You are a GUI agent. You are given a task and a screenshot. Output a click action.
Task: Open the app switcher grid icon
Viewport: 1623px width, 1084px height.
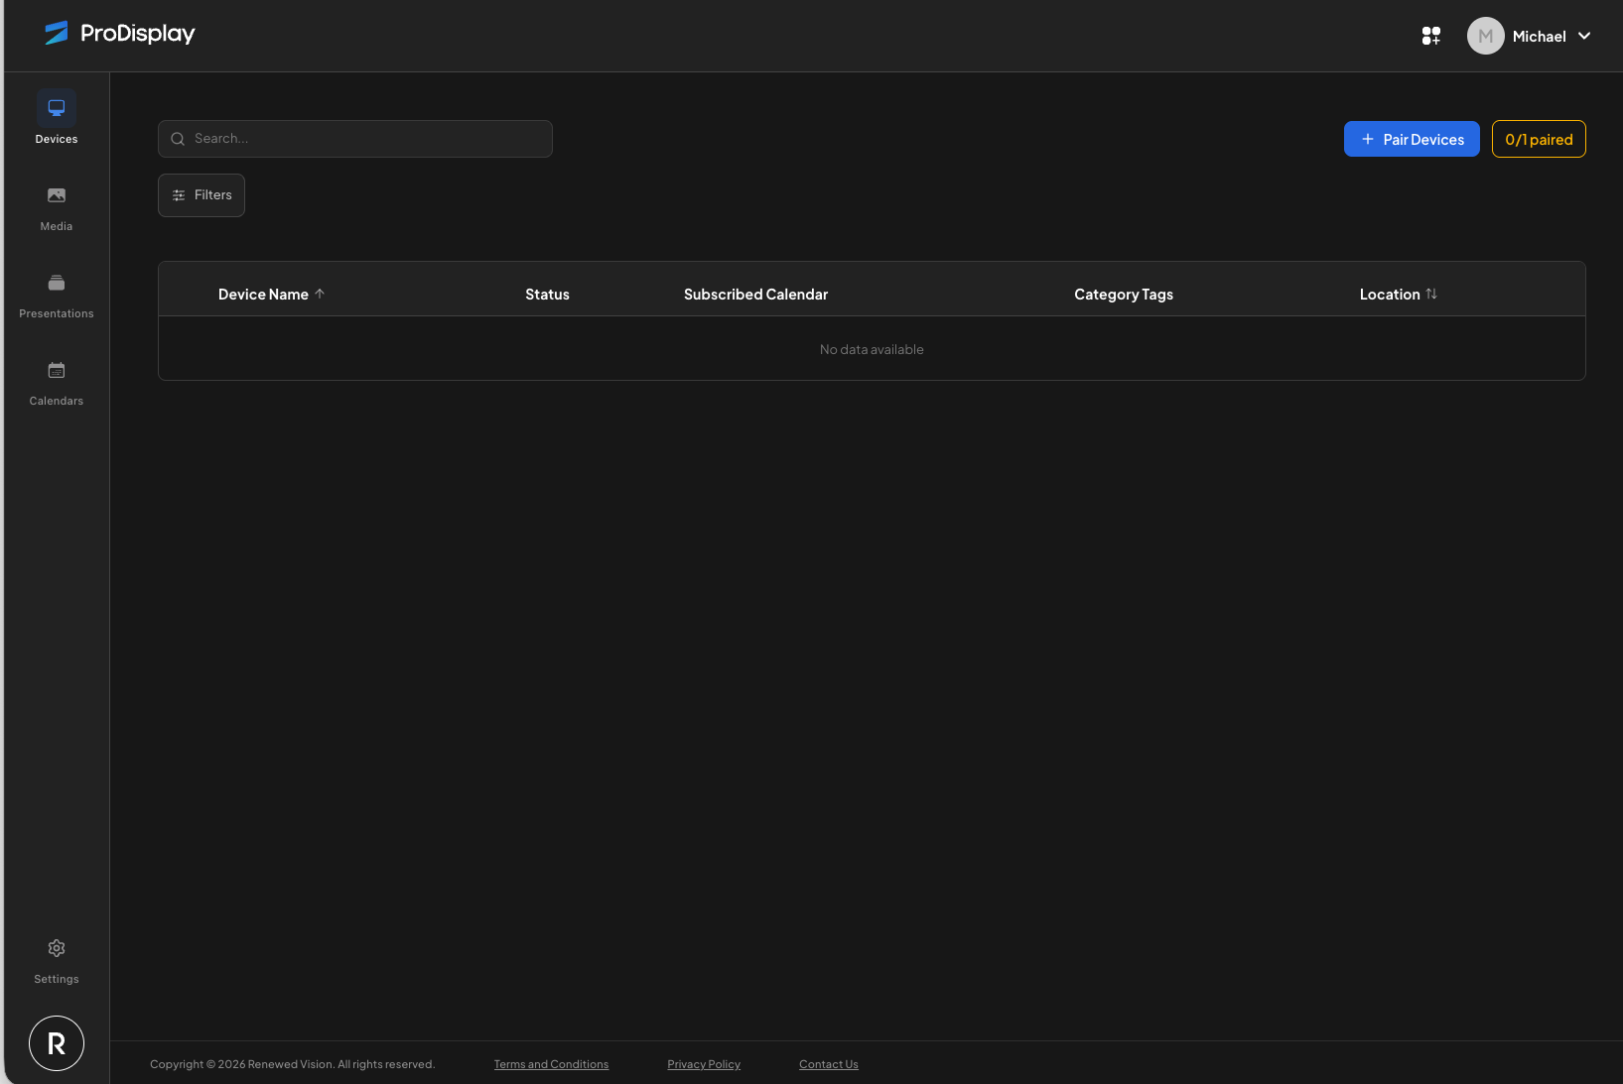click(x=1431, y=36)
